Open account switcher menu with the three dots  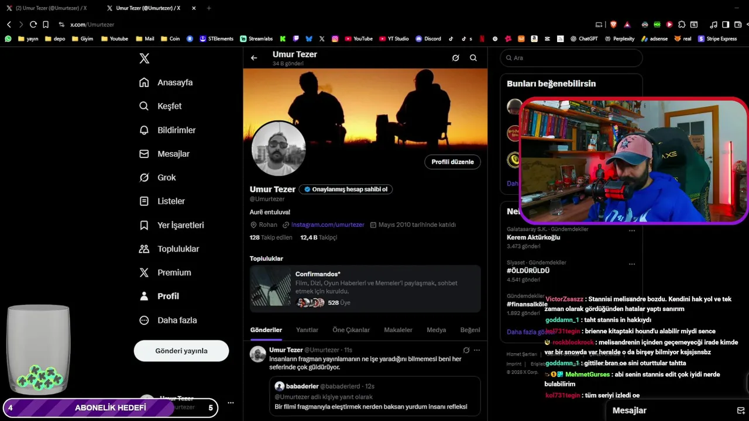pos(231,403)
